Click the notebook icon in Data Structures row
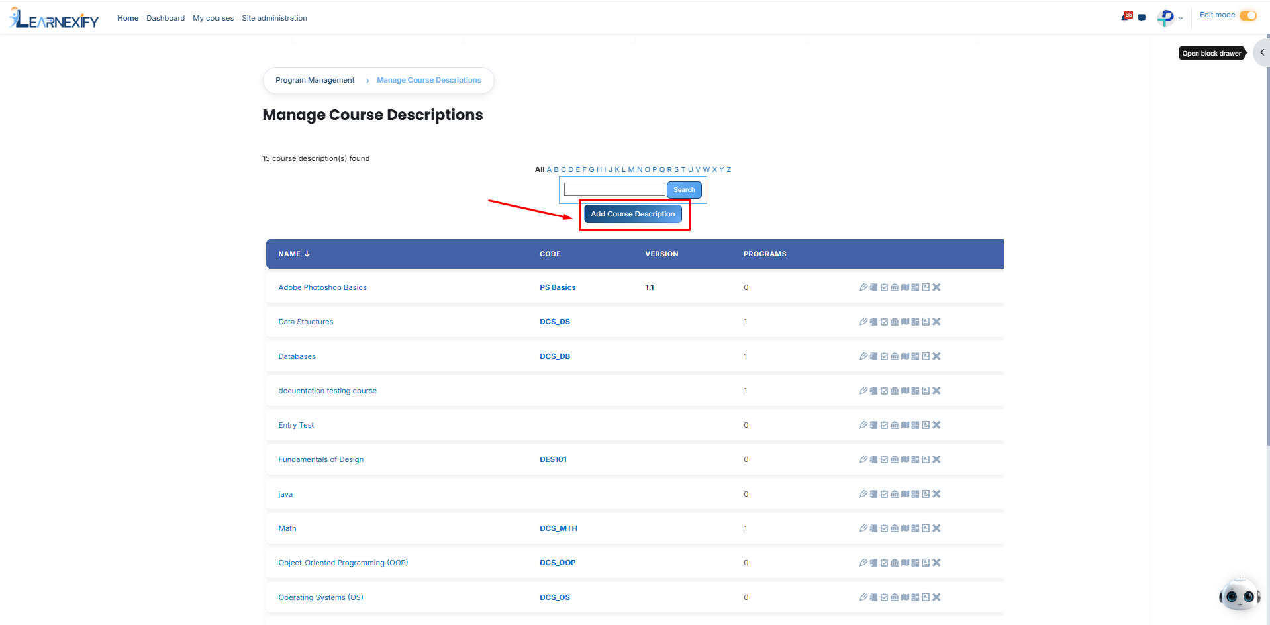The height and width of the screenshot is (625, 1270). tap(873, 322)
